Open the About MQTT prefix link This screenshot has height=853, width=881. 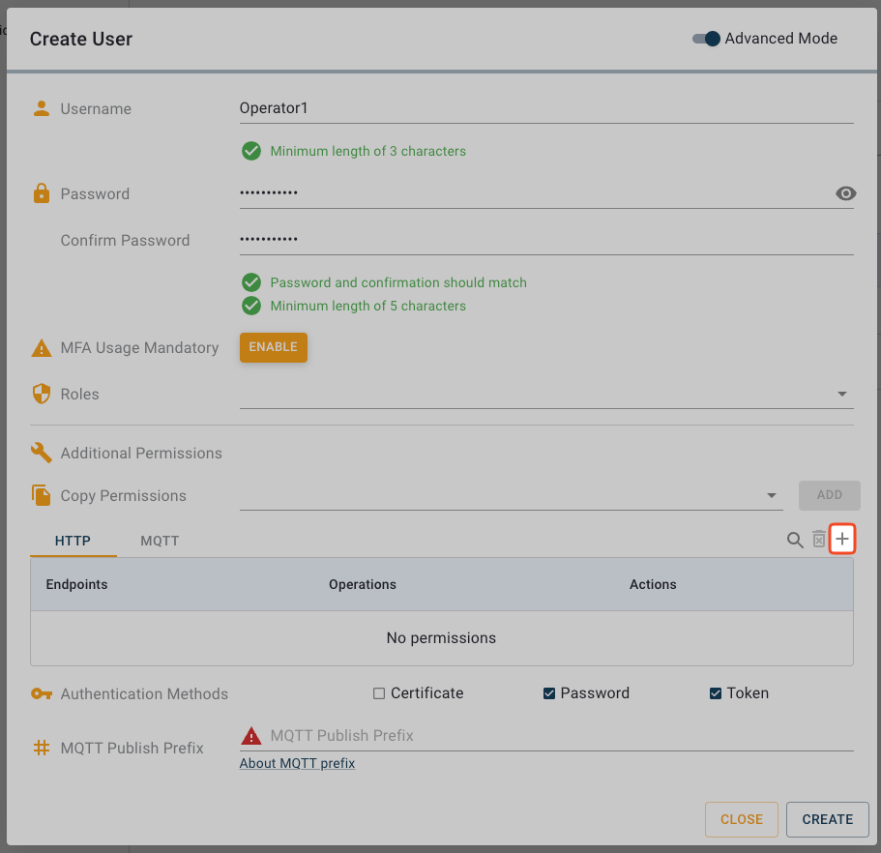tap(297, 763)
